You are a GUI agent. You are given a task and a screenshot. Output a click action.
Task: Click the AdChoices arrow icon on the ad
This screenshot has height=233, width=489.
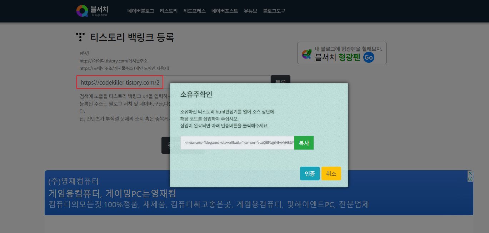pyautogui.click(x=470, y=173)
